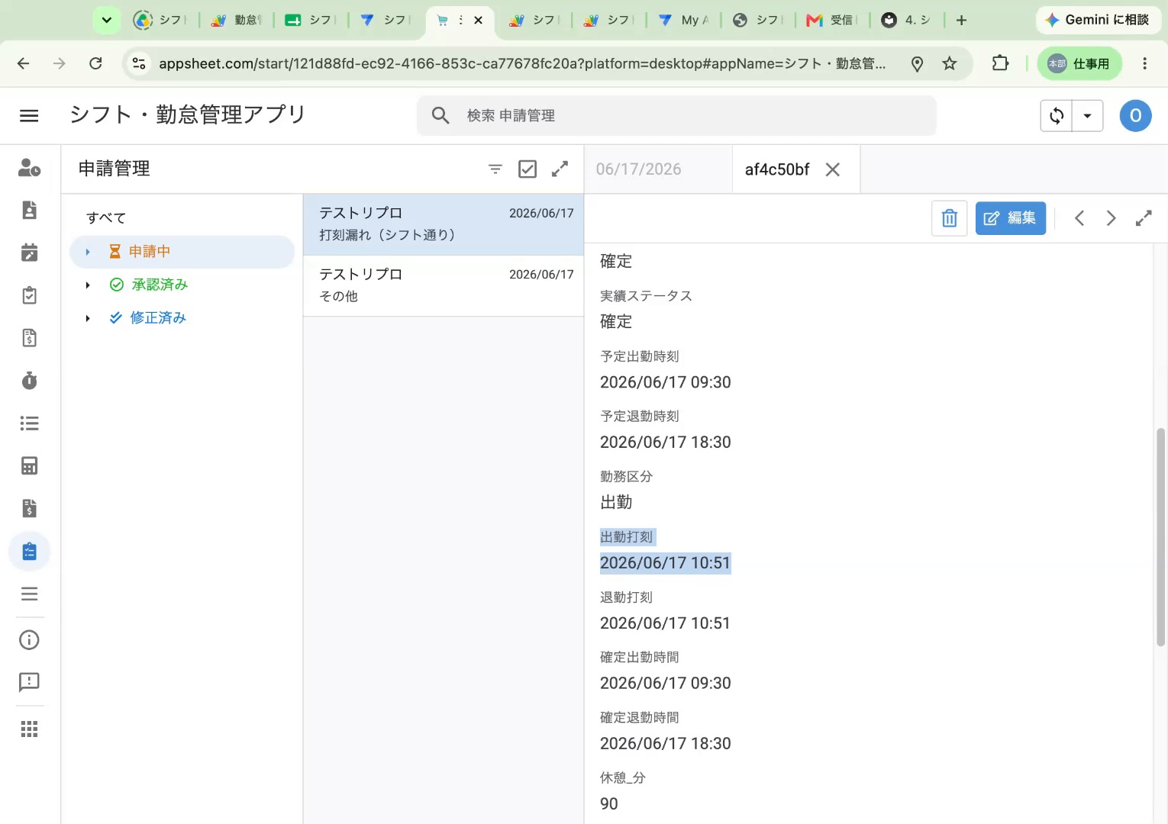Go to next record arrow
The image size is (1168, 824).
(x=1112, y=218)
